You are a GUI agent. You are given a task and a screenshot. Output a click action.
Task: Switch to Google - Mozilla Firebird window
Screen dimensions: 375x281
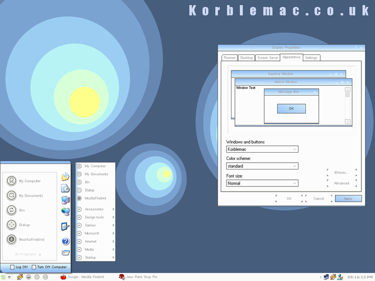tap(82, 277)
